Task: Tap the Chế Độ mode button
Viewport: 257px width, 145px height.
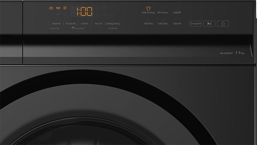Action: click(84, 24)
